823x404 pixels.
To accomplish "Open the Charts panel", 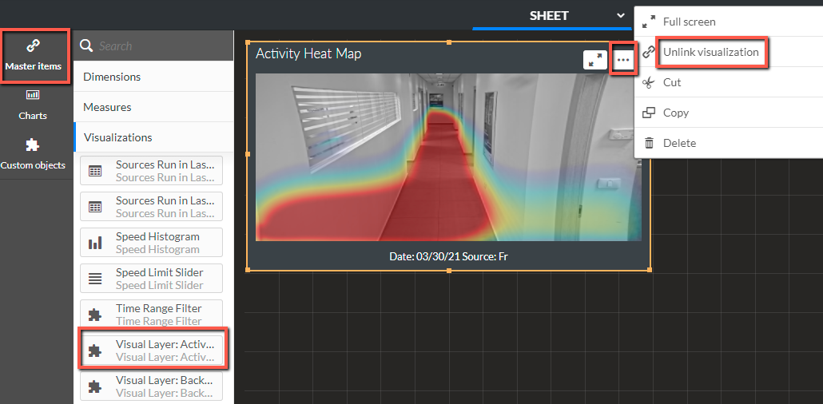I will [x=33, y=105].
